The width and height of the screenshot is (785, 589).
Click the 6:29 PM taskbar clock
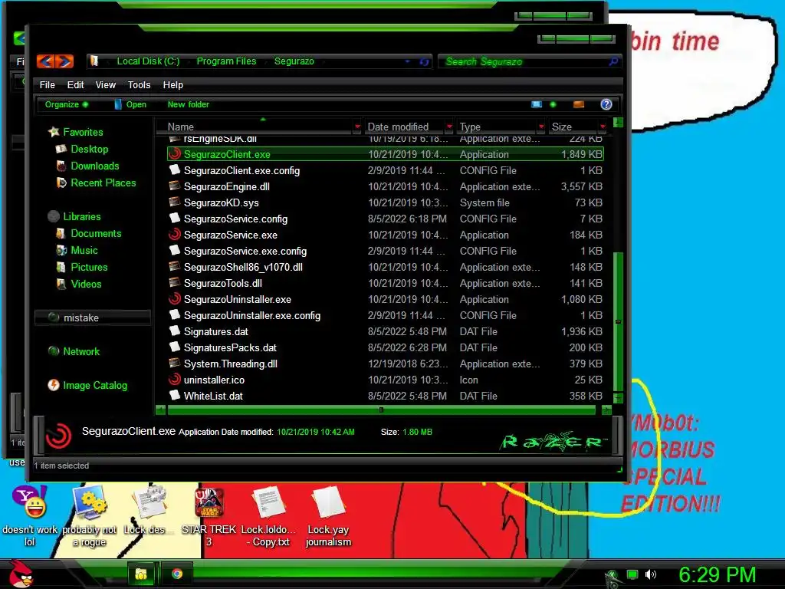point(717,574)
